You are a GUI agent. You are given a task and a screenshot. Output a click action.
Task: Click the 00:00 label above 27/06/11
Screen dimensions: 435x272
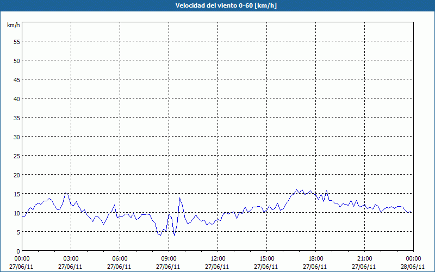click(22, 259)
